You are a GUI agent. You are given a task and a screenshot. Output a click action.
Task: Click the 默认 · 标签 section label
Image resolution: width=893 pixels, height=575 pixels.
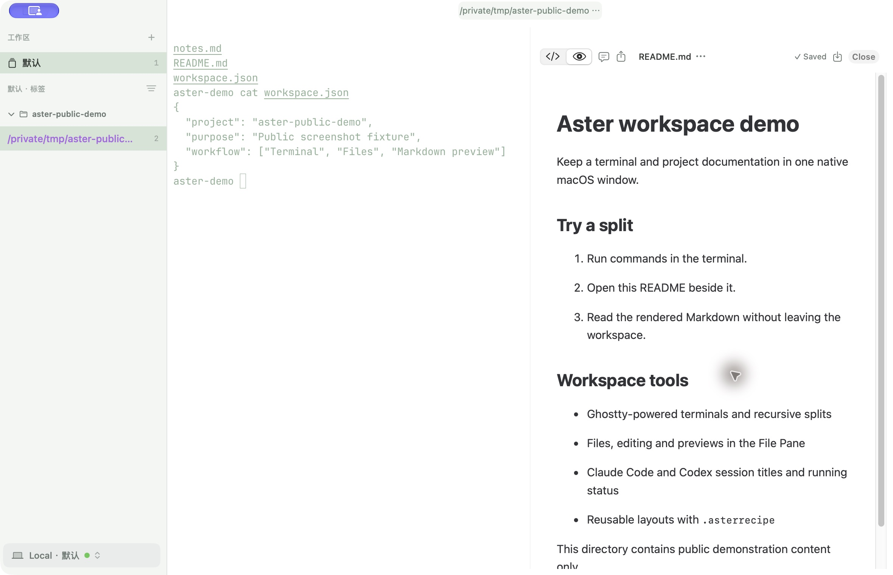click(26, 89)
